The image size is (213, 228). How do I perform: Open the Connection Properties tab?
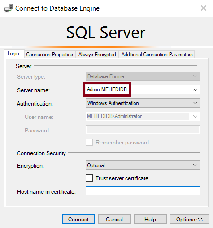pyautogui.click(x=50, y=55)
